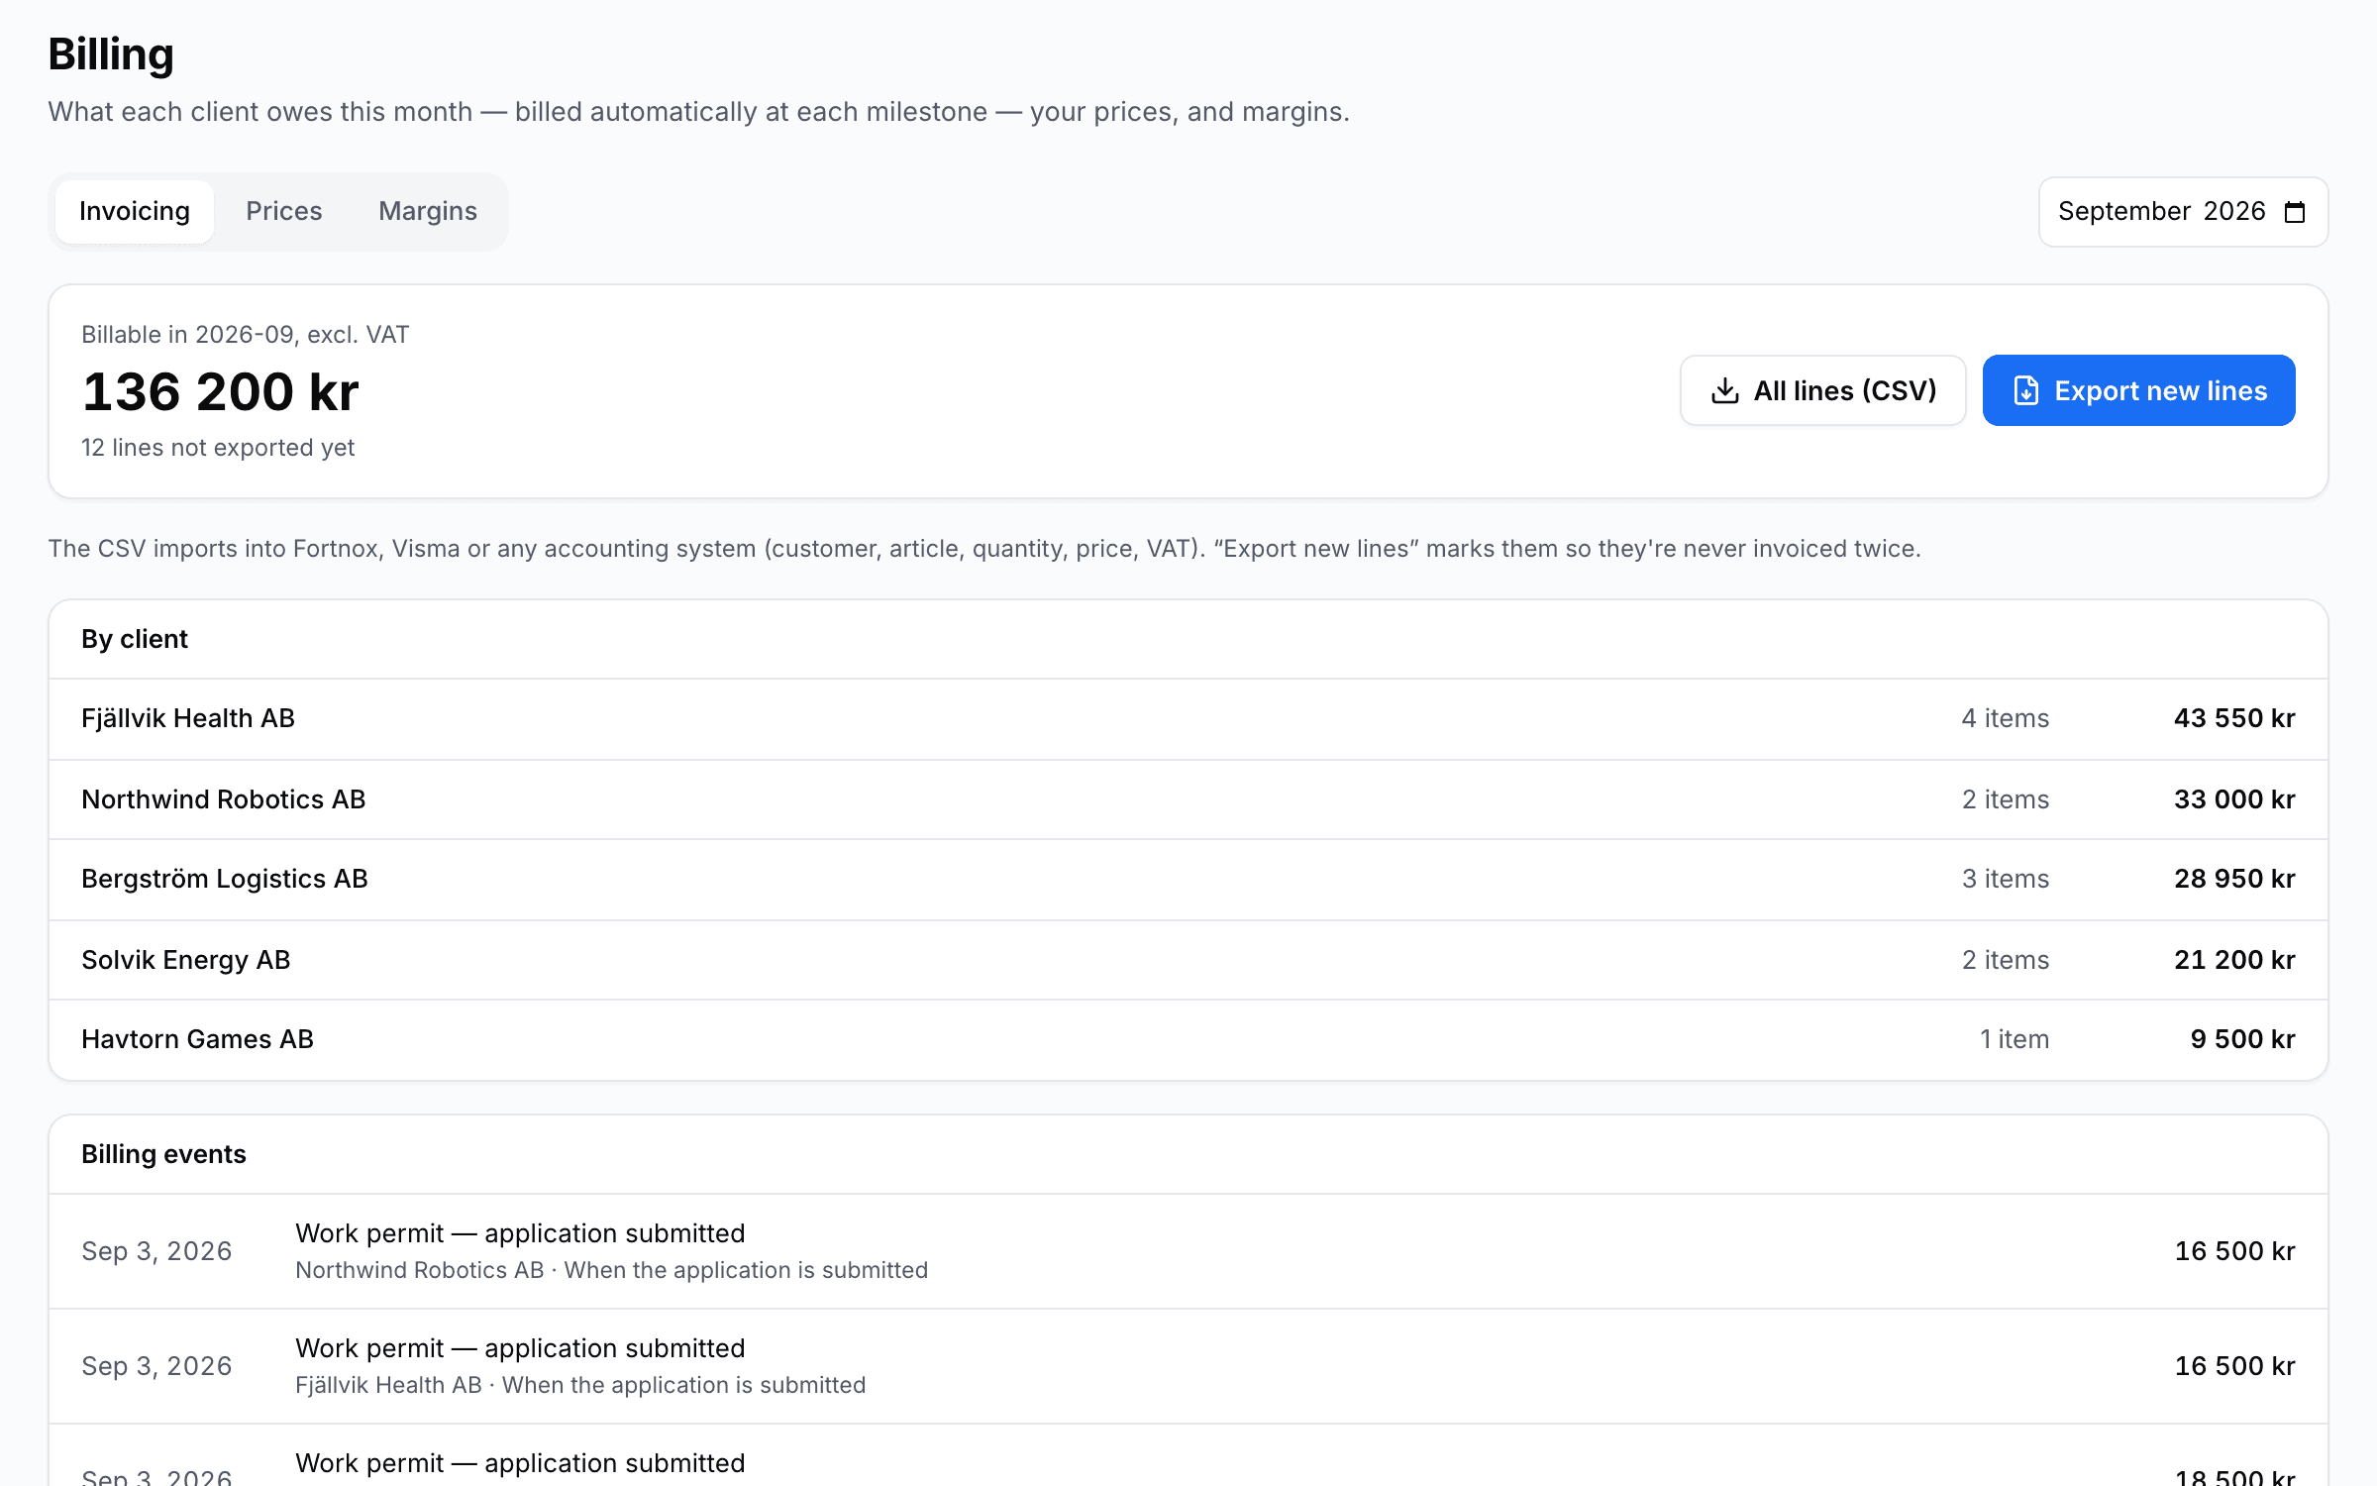Open the Margins tab
Image resolution: width=2377 pixels, height=1486 pixels.
point(428,211)
